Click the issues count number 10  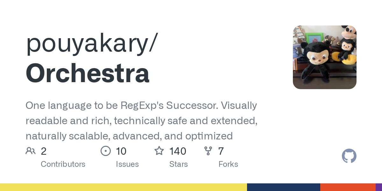point(121,151)
